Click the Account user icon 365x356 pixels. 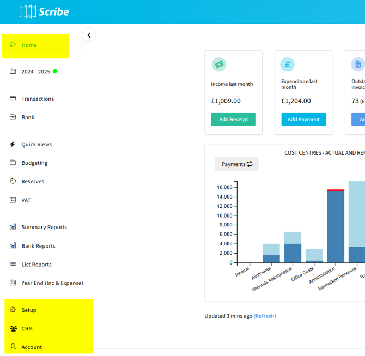pos(13,347)
